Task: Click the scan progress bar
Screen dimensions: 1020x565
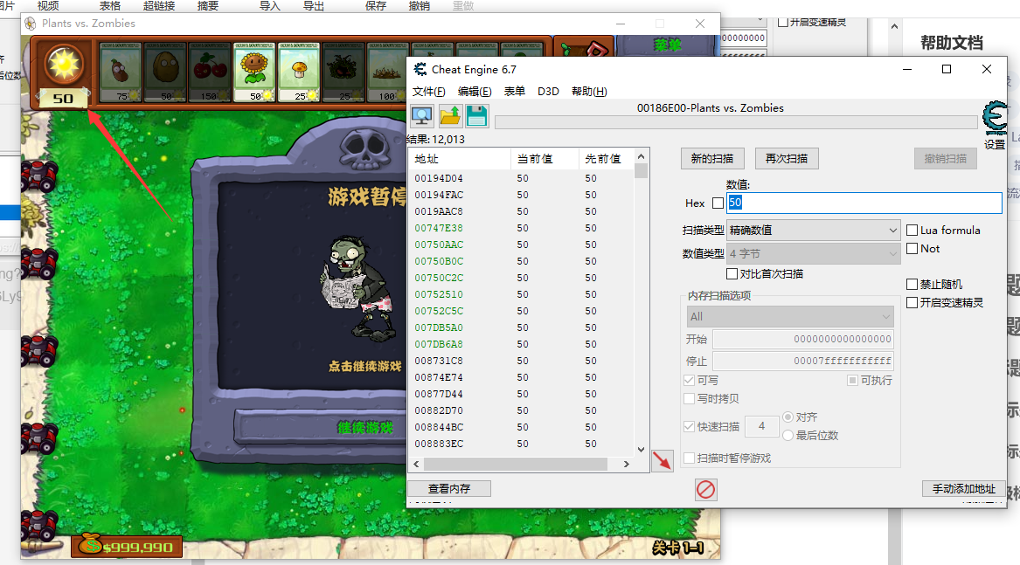Action: pyautogui.click(x=736, y=122)
